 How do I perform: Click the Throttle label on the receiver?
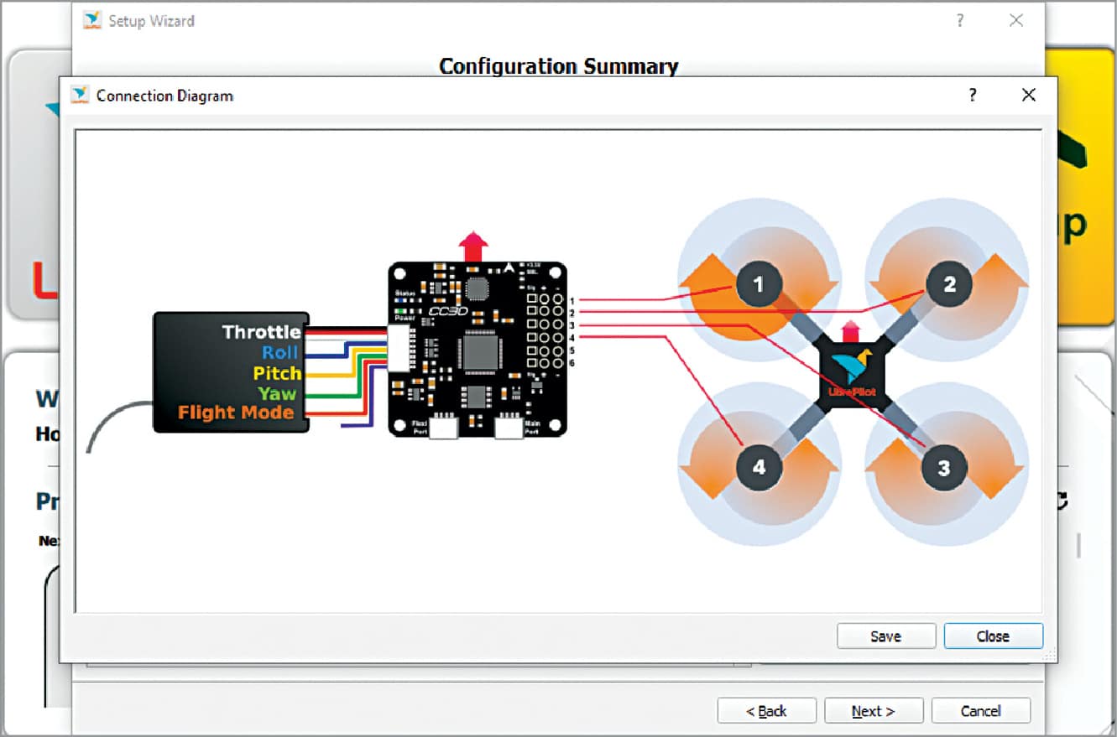coord(261,332)
